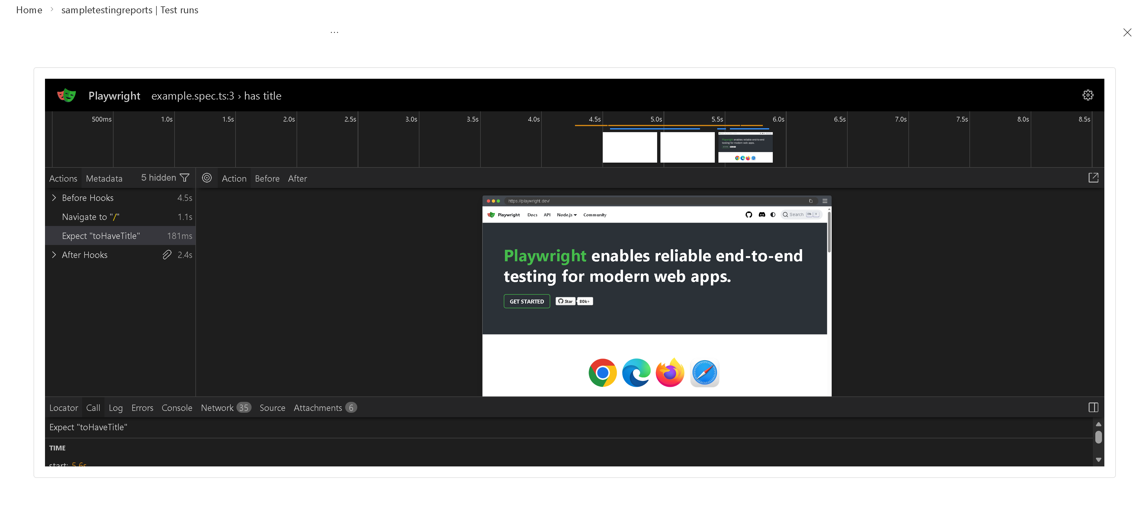Toggle the split pane icon near Attachments
Screen dimensions: 1140x515
coord(1093,407)
